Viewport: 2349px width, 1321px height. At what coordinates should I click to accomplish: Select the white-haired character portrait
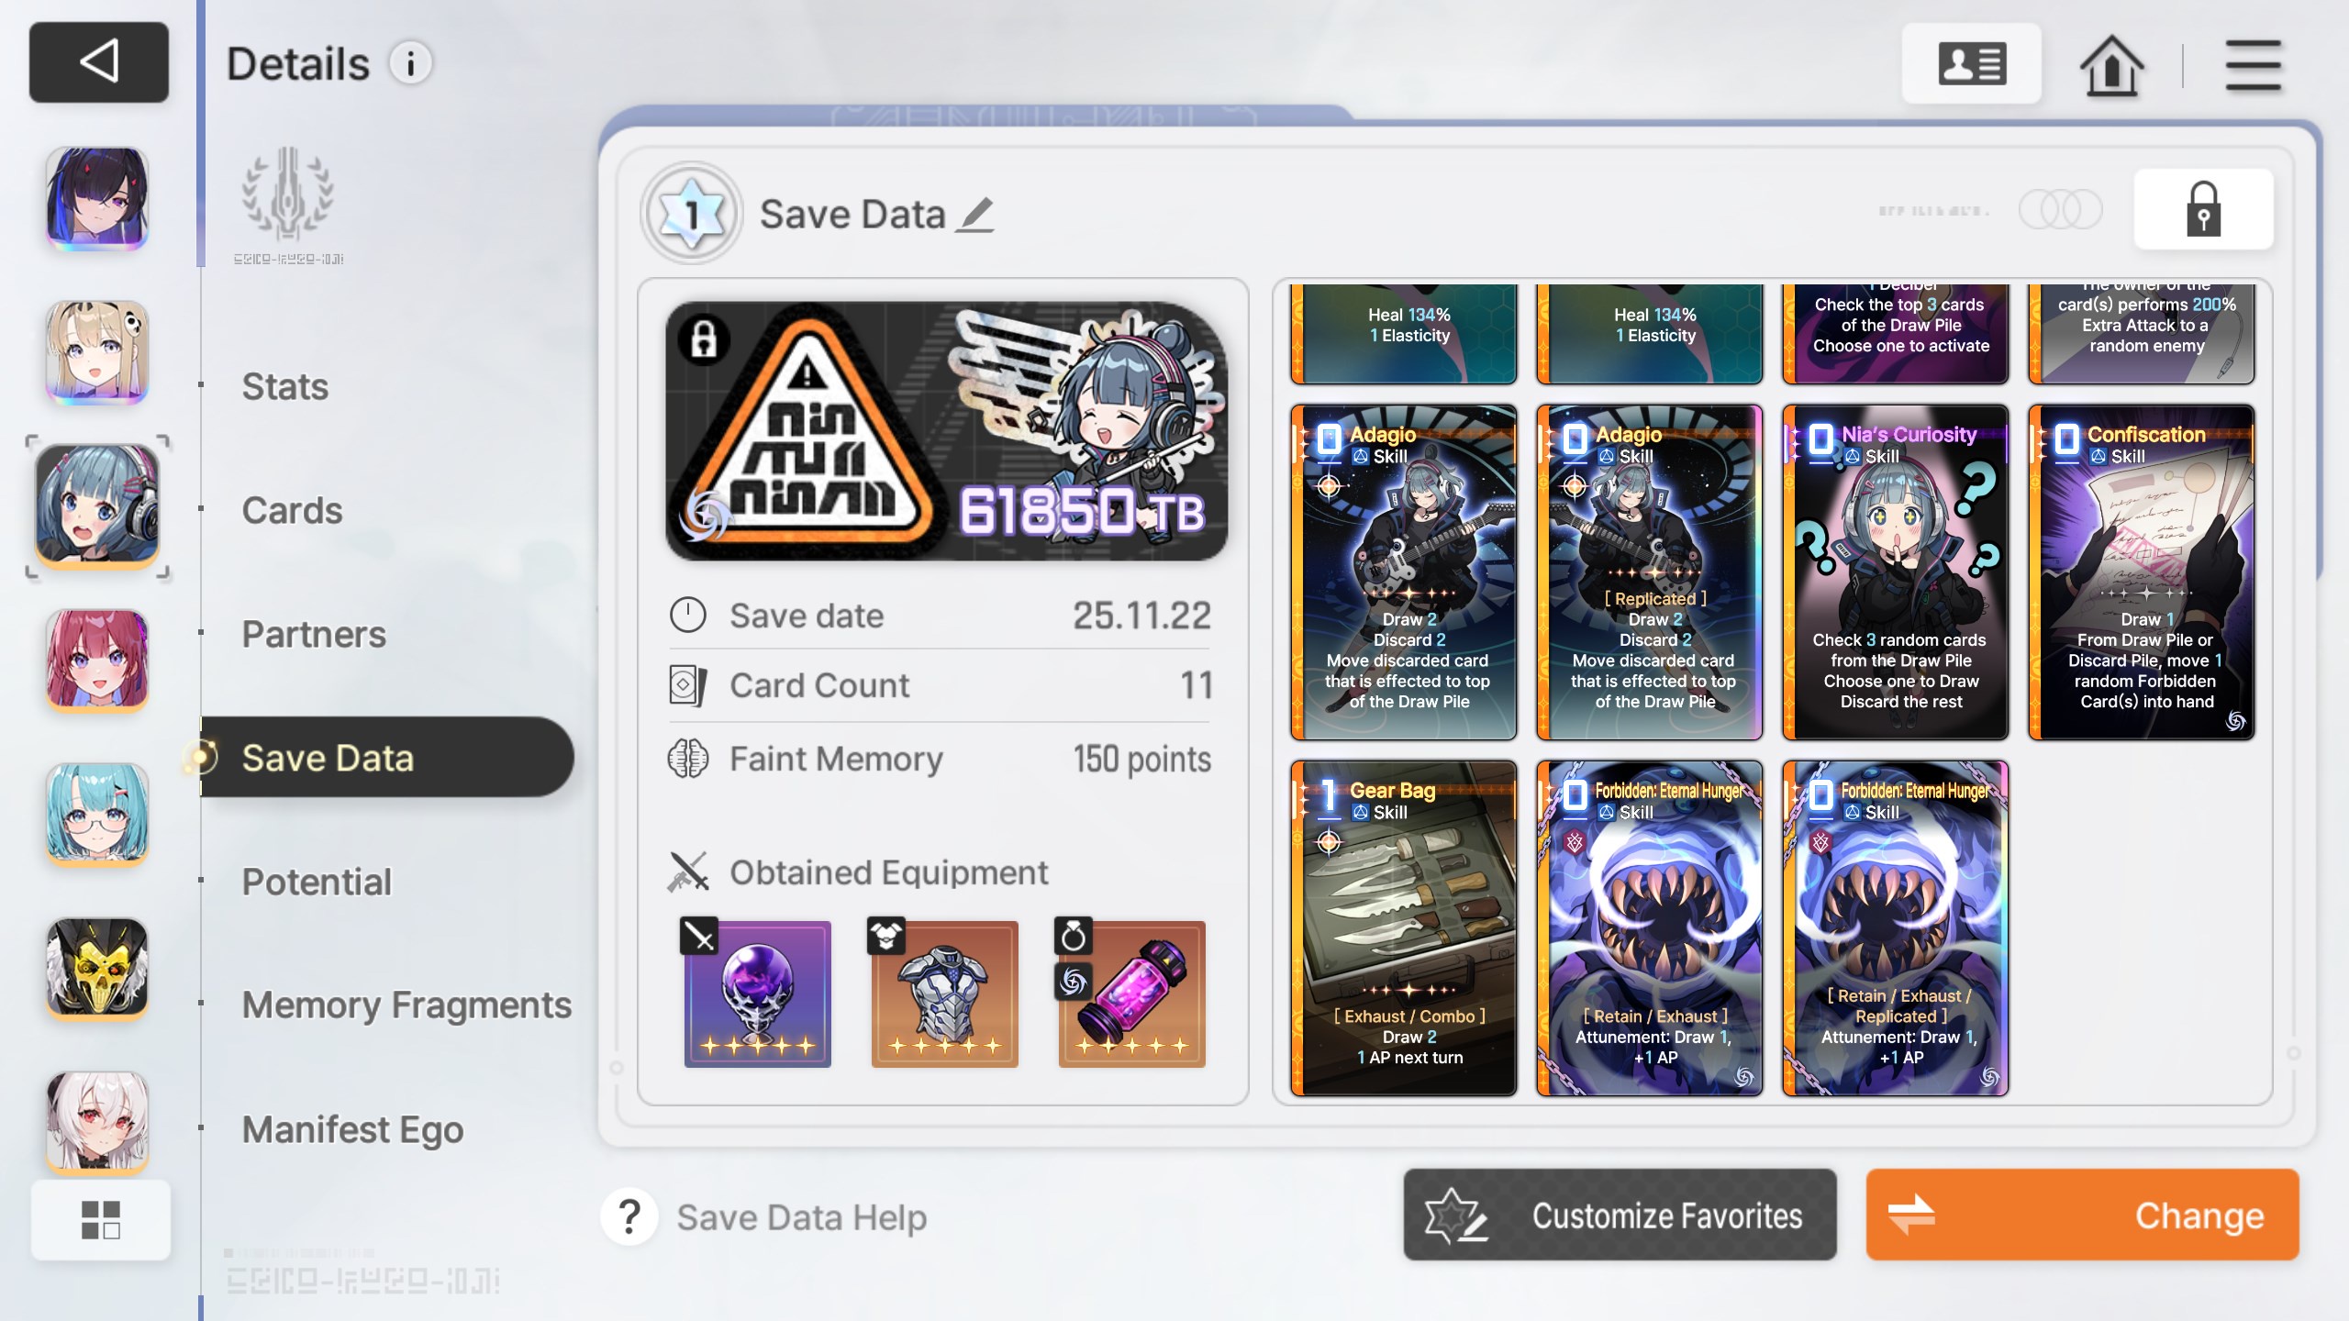point(97,1121)
